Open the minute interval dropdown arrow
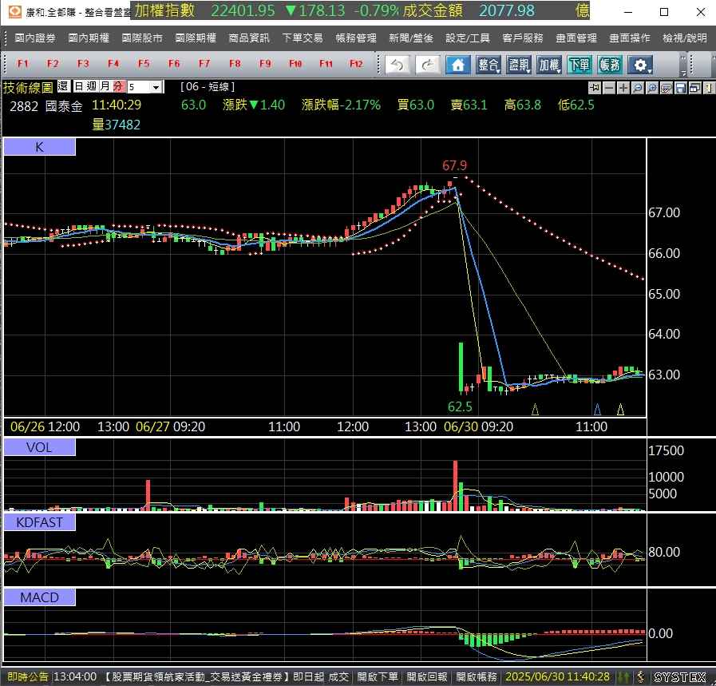 (x=156, y=87)
